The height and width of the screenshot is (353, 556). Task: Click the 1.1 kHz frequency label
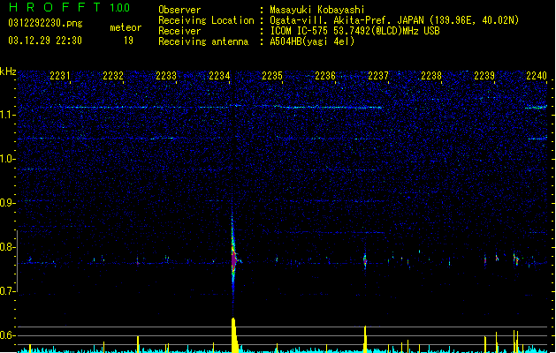click(8, 115)
